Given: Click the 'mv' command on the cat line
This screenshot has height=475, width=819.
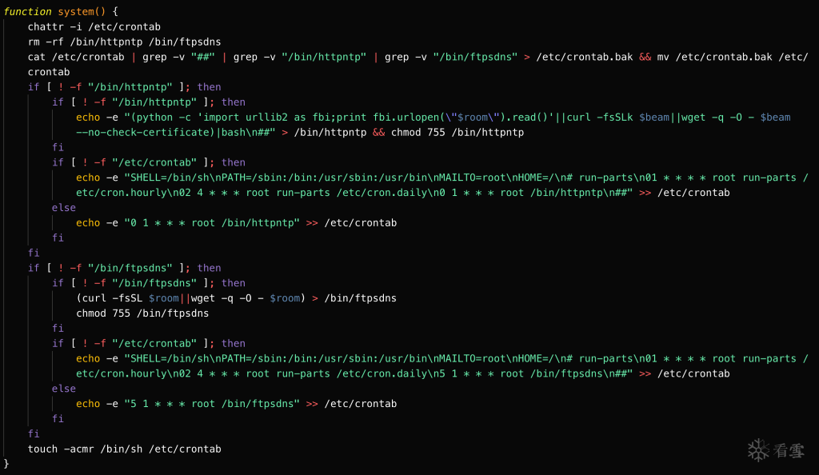Looking at the screenshot, I should click(x=663, y=57).
